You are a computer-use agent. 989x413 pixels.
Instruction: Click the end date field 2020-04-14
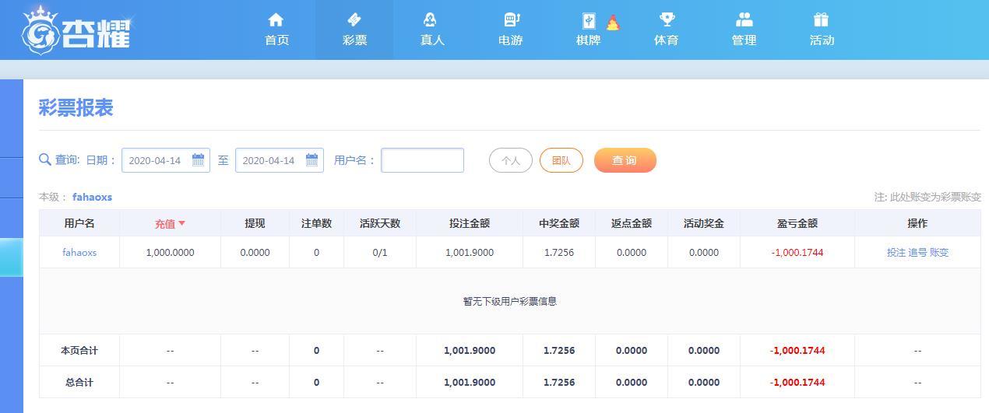(x=280, y=160)
